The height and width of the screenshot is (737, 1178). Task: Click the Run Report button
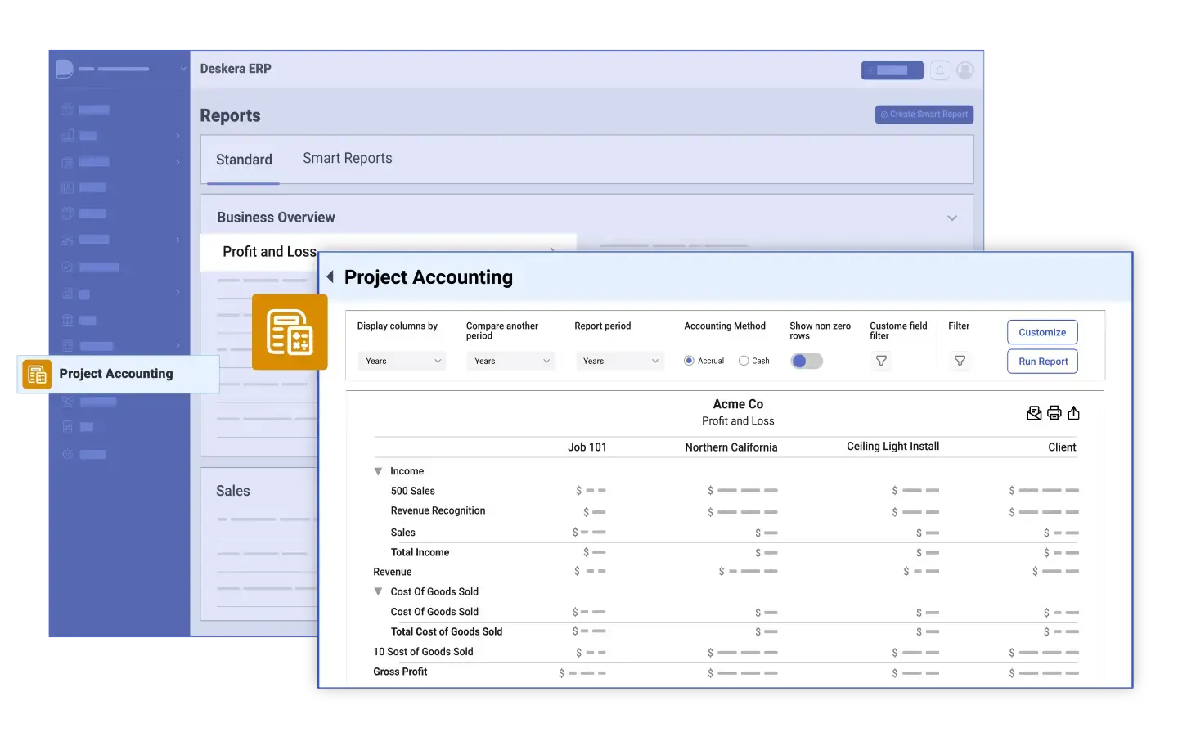(1042, 361)
